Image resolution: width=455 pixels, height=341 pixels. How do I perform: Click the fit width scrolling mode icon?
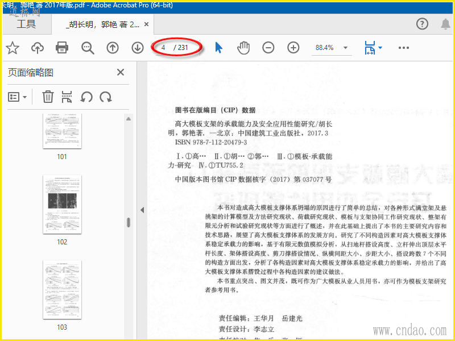point(370,48)
